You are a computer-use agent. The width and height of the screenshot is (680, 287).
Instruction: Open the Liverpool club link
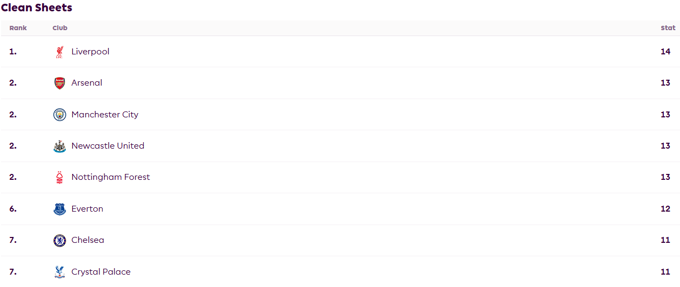click(x=90, y=52)
